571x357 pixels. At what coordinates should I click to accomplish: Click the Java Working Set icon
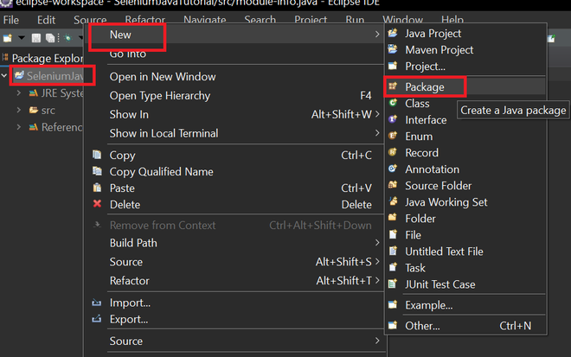[393, 201]
